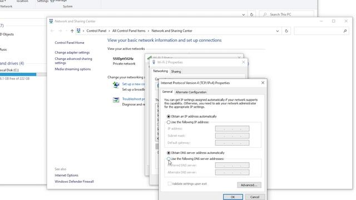The image size is (356, 200).
Task: Click the Control Panel search box
Action: pos(322,31)
